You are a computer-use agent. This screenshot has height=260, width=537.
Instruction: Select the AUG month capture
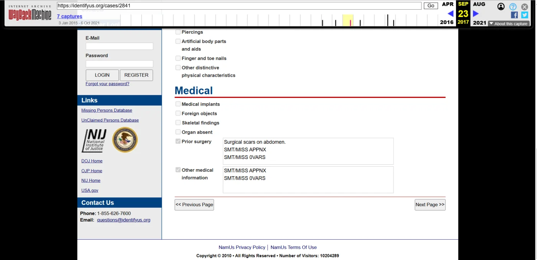coord(479,4)
